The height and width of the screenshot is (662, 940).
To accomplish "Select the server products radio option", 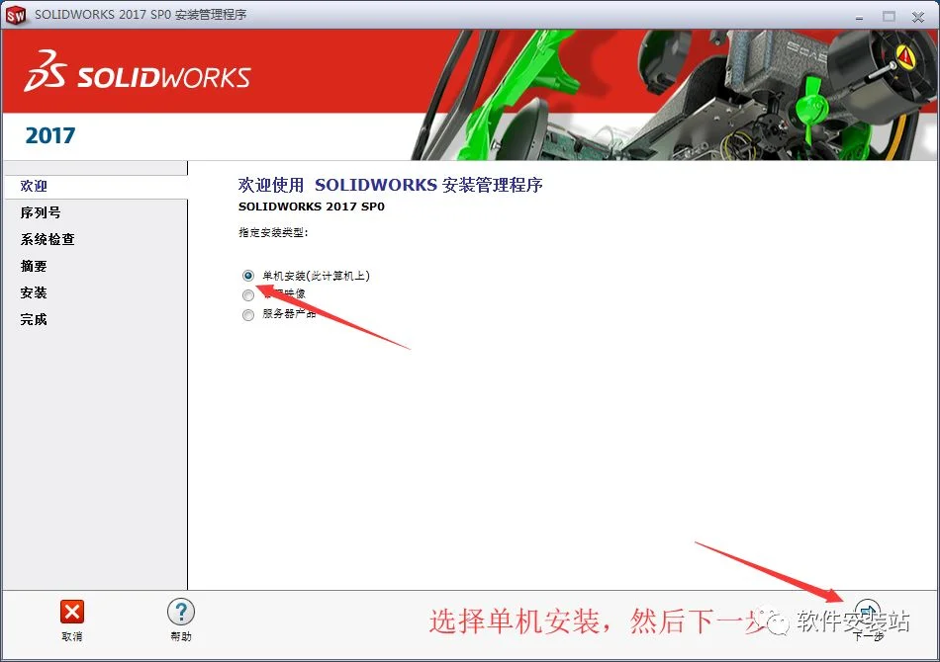I will (x=248, y=315).
